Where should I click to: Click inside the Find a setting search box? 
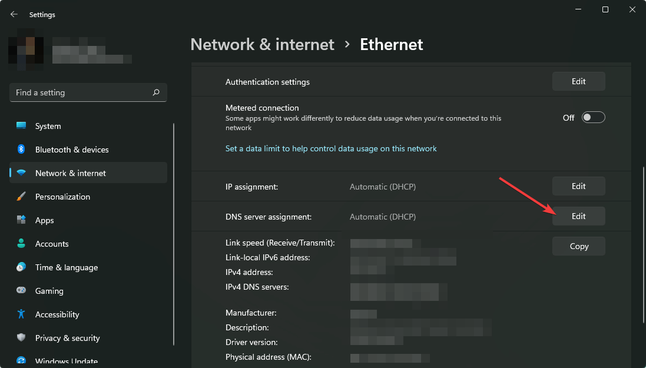pos(88,92)
